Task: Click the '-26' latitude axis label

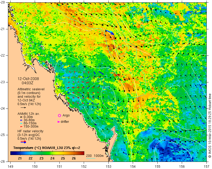Action: pos(3,161)
